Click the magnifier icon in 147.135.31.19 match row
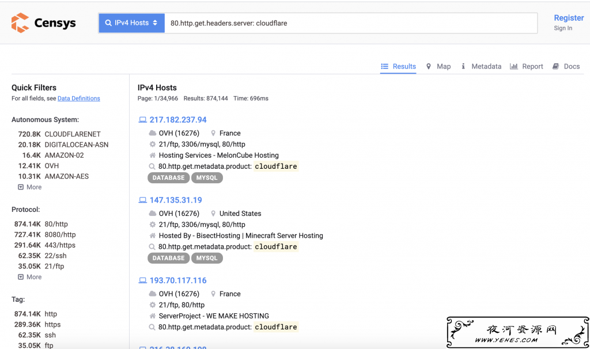Viewport: 590px width, 349px height. (x=152, y=246)
